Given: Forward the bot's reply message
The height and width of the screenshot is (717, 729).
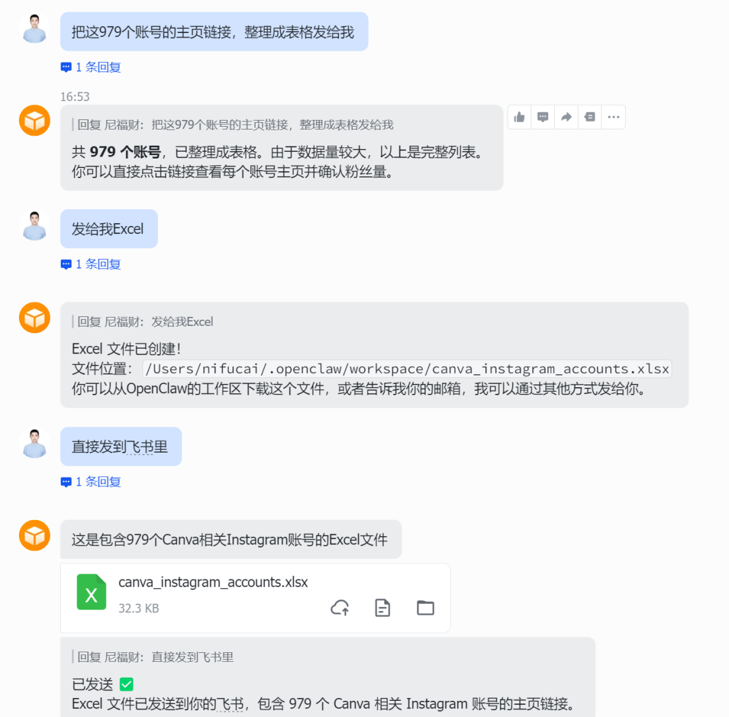Looking at the screenshot, I should (x=566, y=117).
